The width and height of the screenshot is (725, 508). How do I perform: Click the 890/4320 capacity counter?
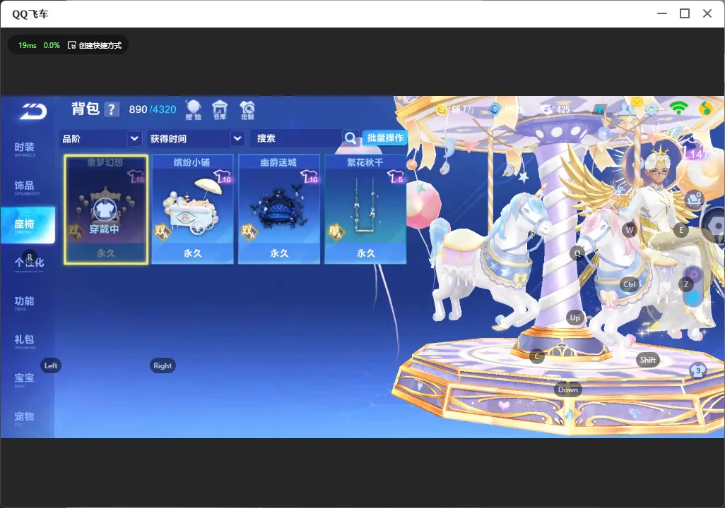(x=153, y=109)
